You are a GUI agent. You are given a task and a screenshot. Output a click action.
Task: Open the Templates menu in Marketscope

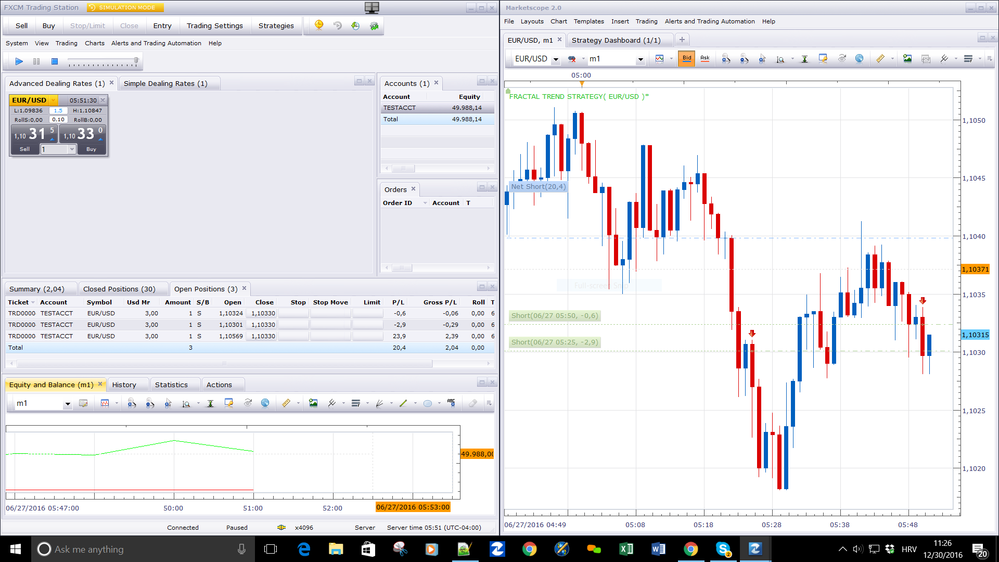tap(589, 21)
